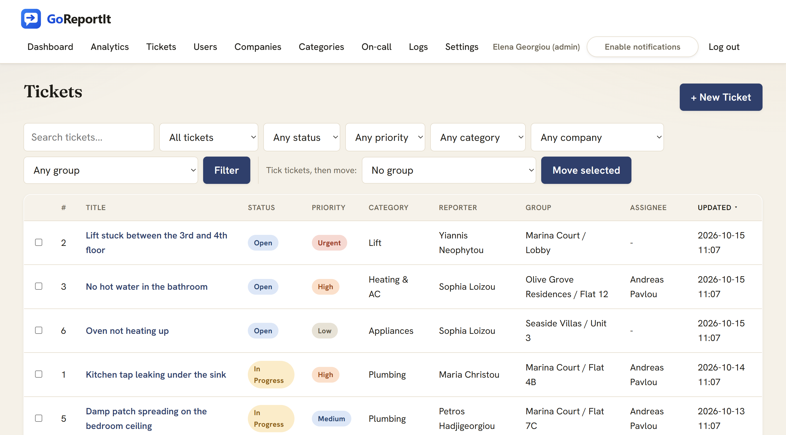The height and width of the screenshot is (435, 786).
Task: Open ticket No hot water in the bathroom
Action: coord(147,286)
